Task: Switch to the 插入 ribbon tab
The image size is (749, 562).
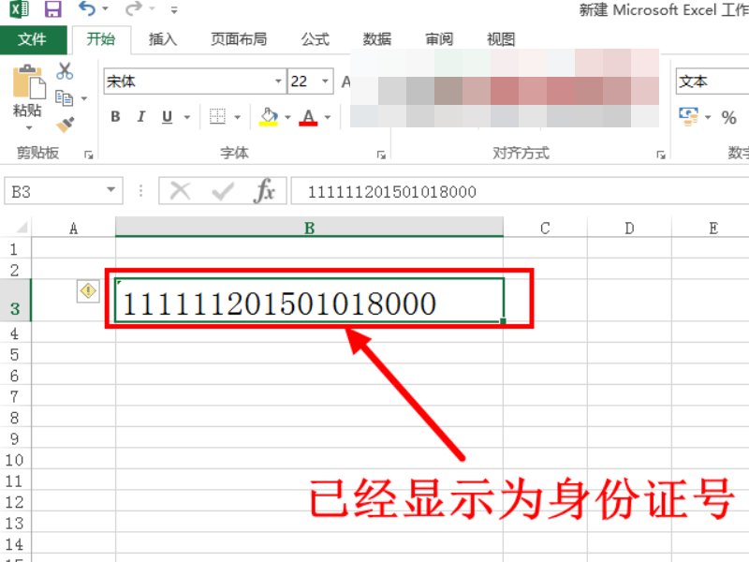Action: (x=161, y=39)
